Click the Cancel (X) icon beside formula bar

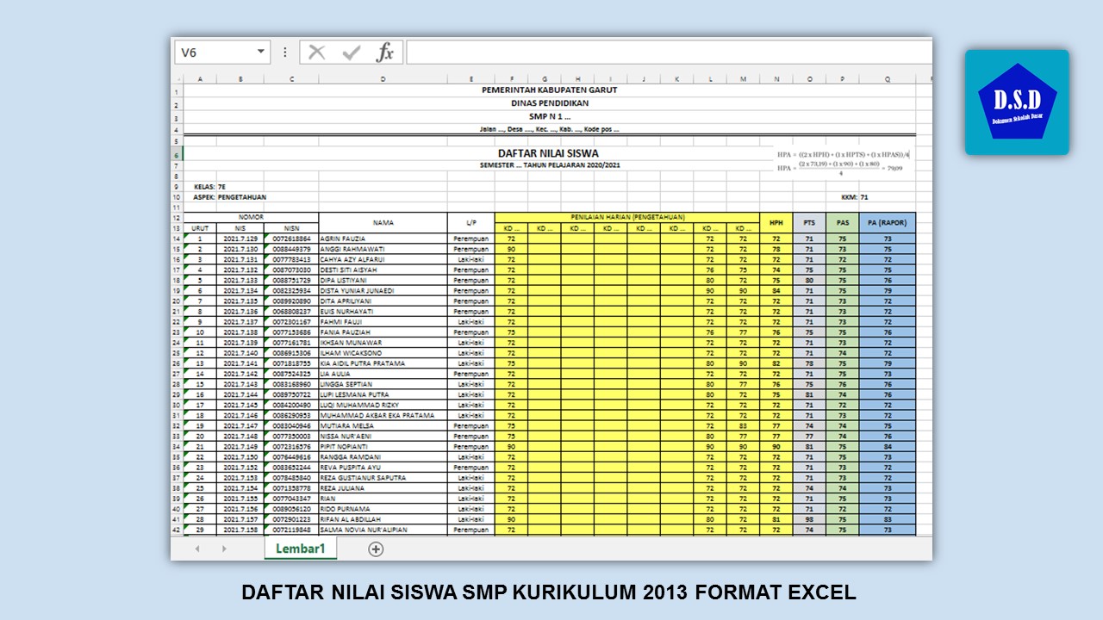316,52
